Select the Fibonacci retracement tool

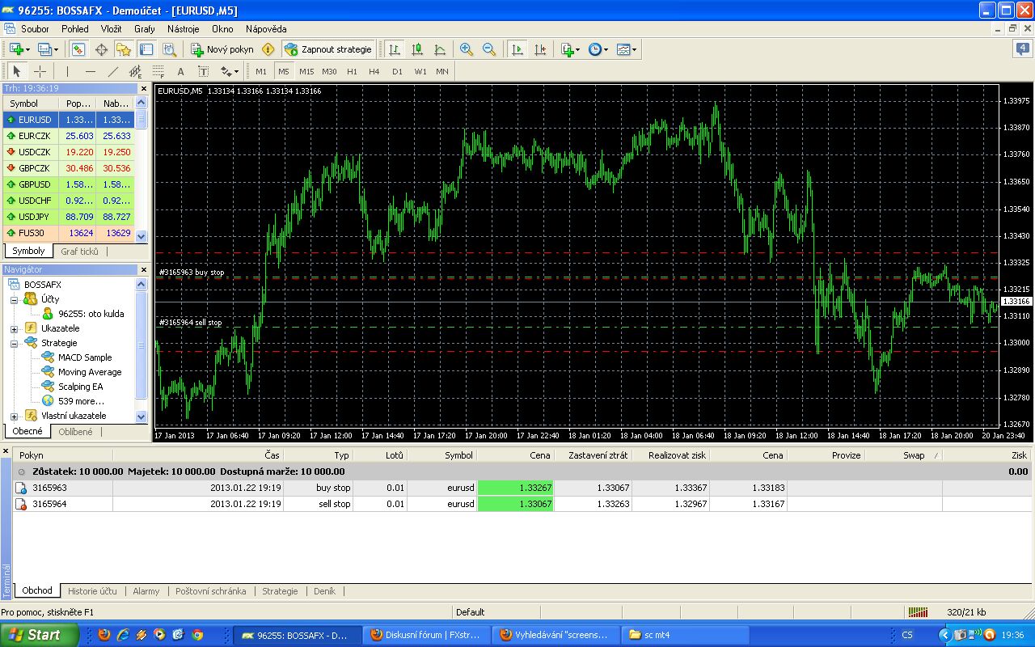(158, 71)
